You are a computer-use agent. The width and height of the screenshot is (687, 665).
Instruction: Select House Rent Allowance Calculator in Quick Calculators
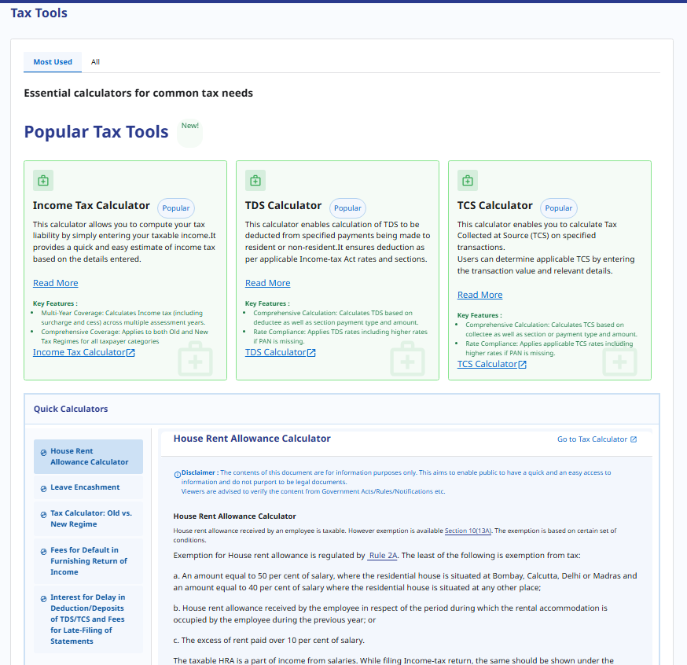point(88,457)
